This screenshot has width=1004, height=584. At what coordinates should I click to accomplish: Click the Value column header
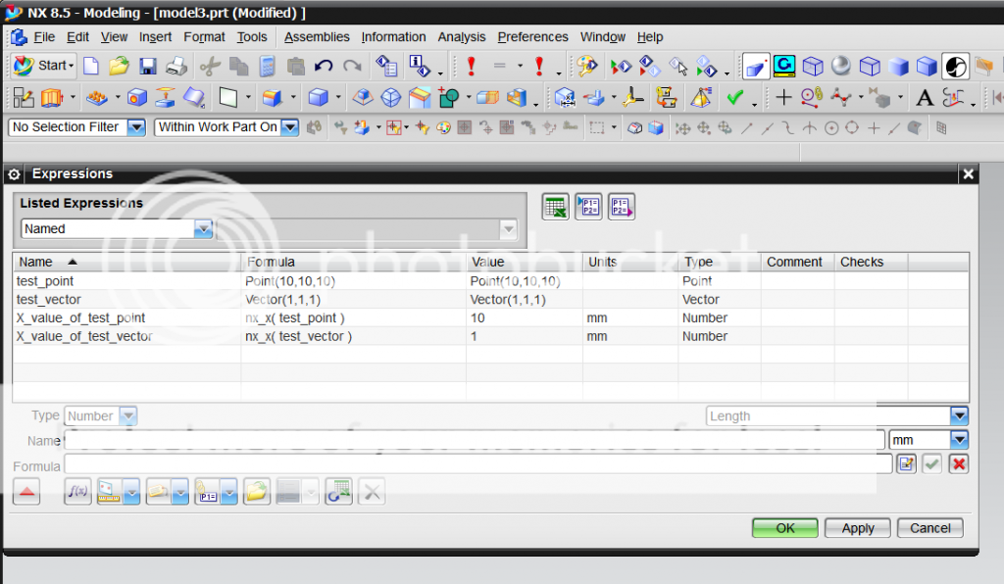click(525, 262)
